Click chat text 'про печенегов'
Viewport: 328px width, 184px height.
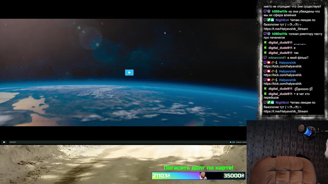(x=274, y=38)
